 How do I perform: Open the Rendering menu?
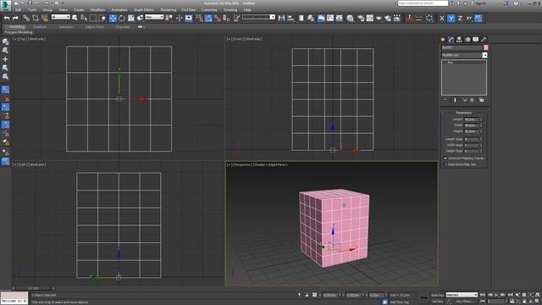pyautogui.click(x=169, y=10)
